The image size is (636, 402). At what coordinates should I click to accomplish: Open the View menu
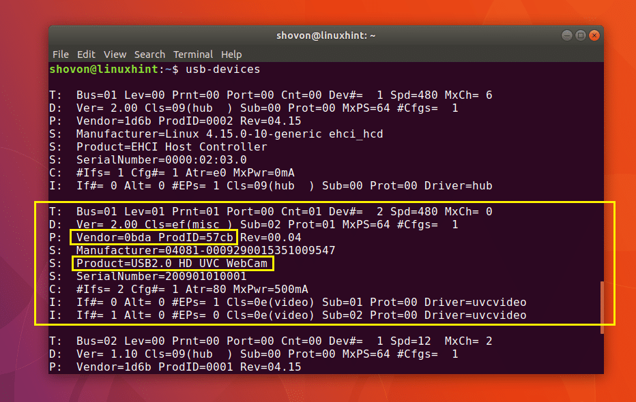click(115, 55)
